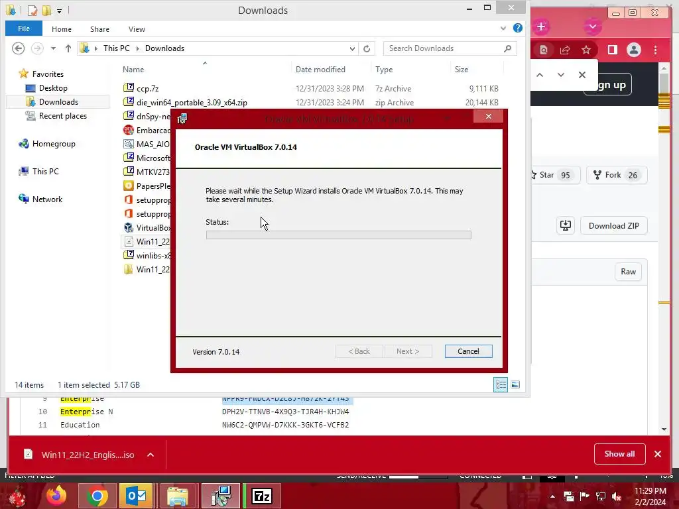Close the find bar in browser
Image resolution: width=679 pixels, height=509 pixels.
(x=582, y=75)
